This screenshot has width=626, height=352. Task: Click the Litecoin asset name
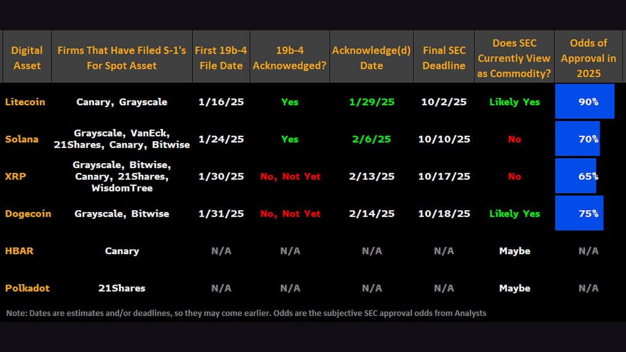[25, 102]
